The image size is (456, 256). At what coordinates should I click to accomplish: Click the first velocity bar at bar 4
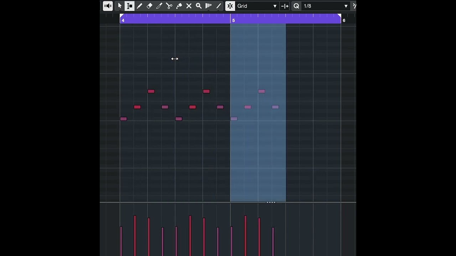121,241
